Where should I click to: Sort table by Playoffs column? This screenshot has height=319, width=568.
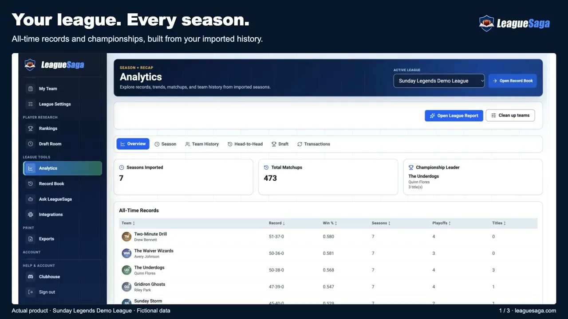pyautogui.click(x=442, y=223)
